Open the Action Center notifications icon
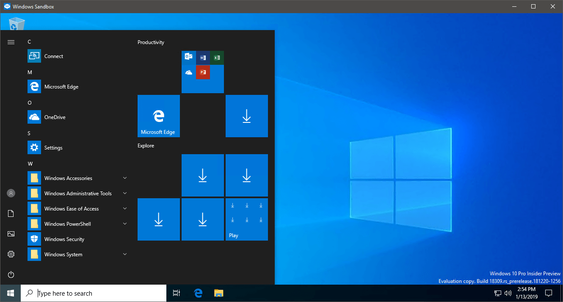Screen dimensions: 563x302 pos(549,293)
